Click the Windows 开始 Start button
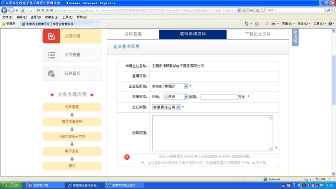The image size is (336, 189). [12, 185]
